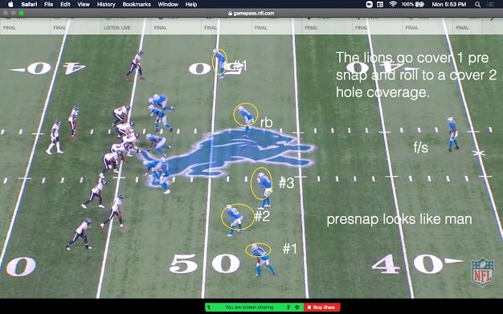Open the History menu
Image resolution: width=503 pixels, height=314 pixels.
point(106,5)
